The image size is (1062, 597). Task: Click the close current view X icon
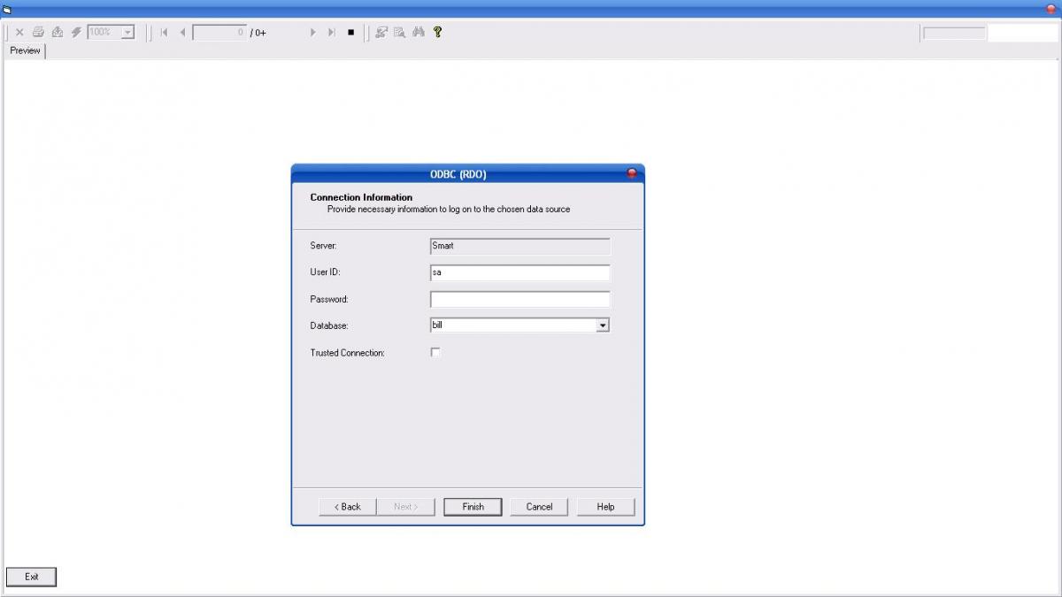pos(19,32)
